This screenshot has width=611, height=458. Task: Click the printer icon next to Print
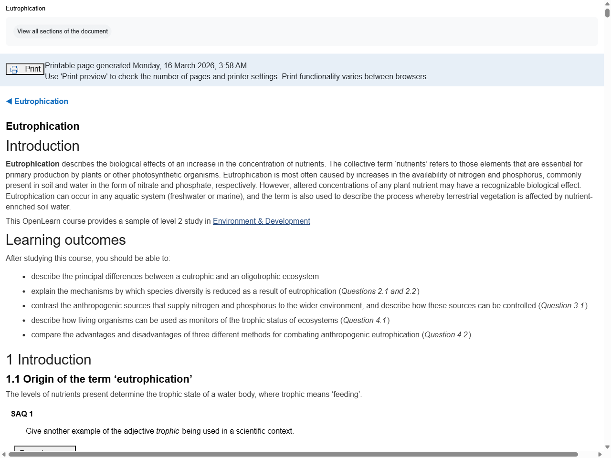pos(15,69)
